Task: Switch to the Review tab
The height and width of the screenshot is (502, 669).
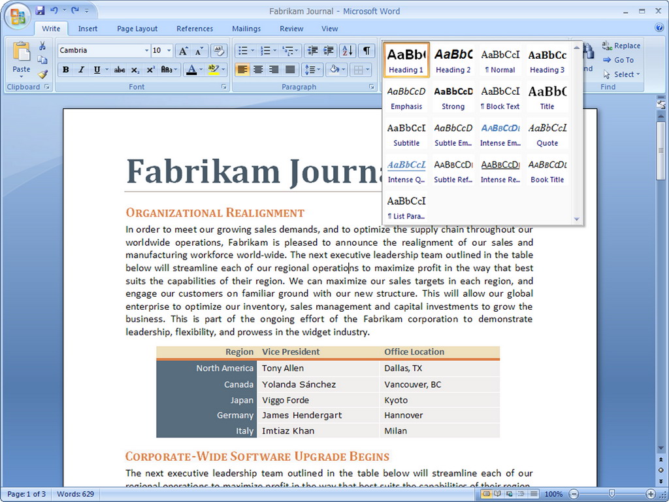Action: [x=291, y=28]
